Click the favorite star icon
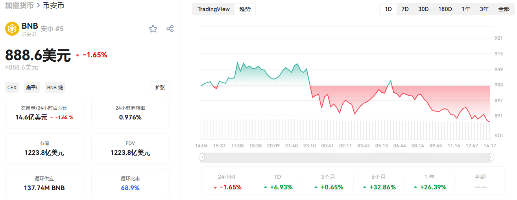Image resolution: width=517 pixels, height=200 pixels. 153,29
